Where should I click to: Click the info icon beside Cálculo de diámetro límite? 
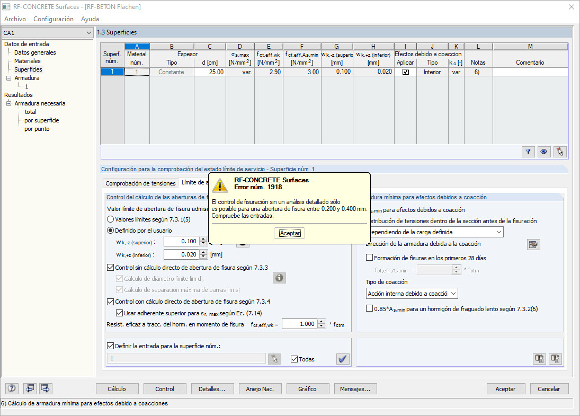279,278
